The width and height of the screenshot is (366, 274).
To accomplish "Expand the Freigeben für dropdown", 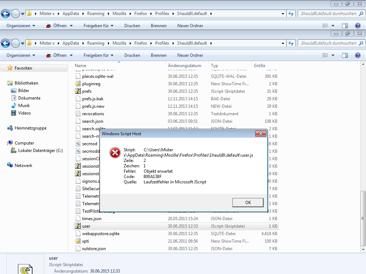I will coord(98,55).
